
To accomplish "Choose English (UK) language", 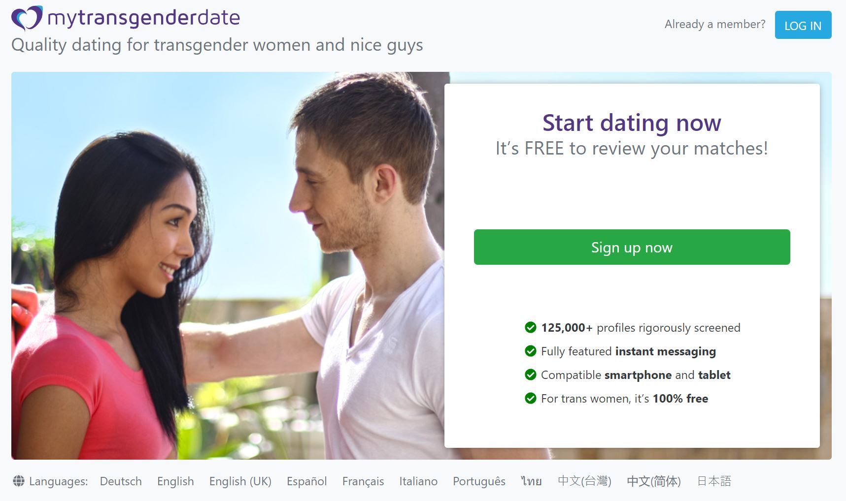I will (x=240, y=481).
